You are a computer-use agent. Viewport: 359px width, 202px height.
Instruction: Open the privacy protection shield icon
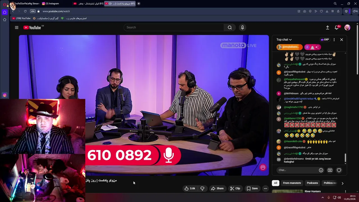[x=310, y=11]
